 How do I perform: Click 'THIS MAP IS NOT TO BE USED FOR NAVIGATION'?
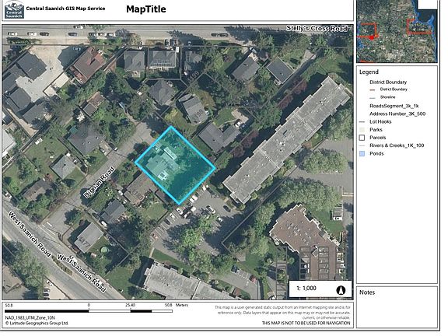(x=306, y=323)
